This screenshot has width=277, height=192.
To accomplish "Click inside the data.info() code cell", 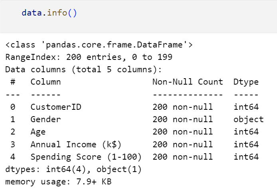I will tap(160, 16).
